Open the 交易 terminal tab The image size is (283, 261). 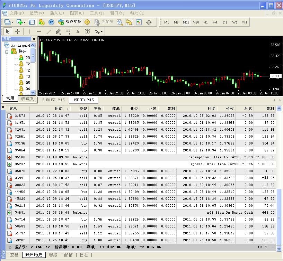click(14, 255)
